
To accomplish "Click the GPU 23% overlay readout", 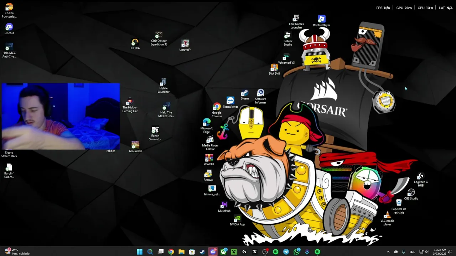I will [404, 8].
